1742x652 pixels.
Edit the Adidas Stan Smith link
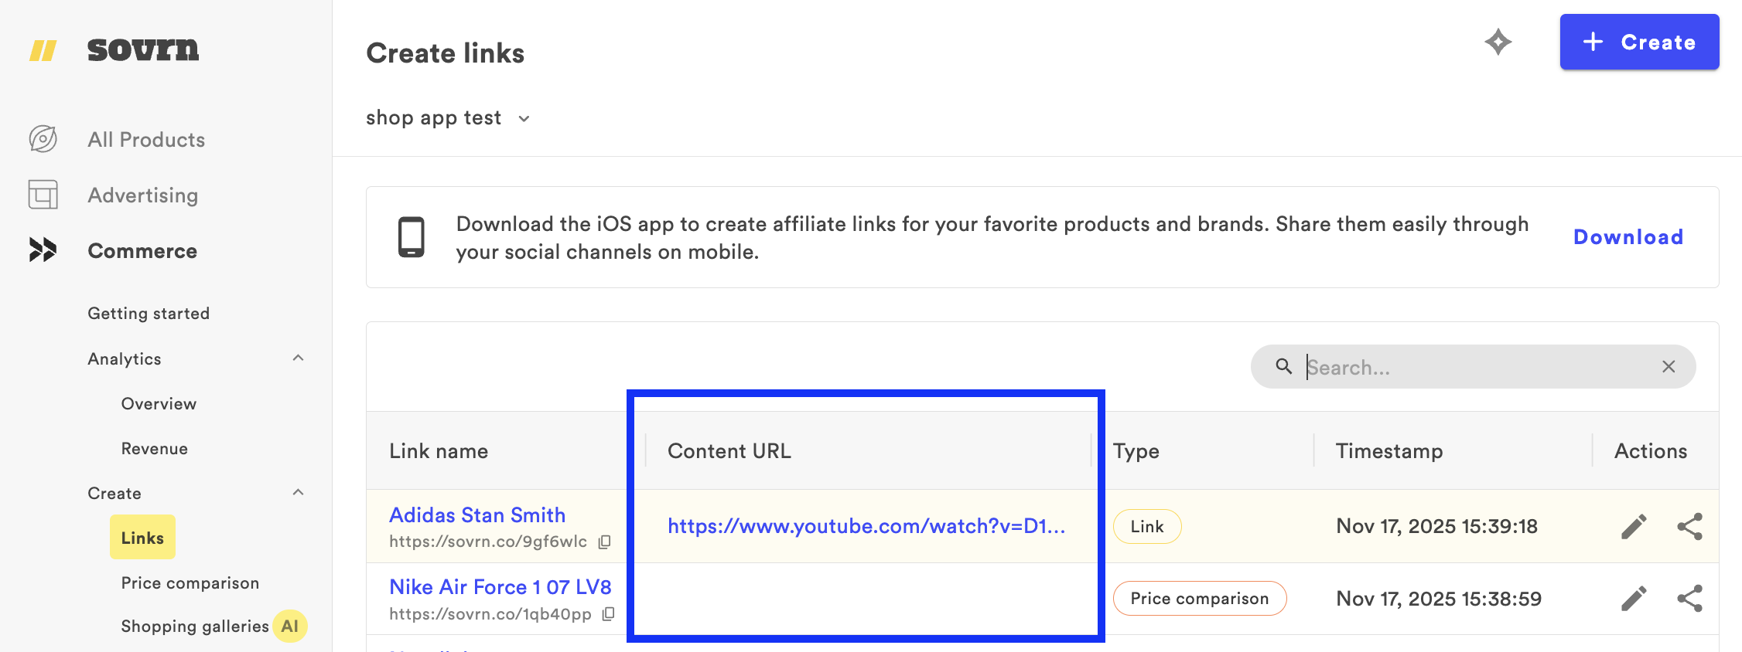coord(1634,526)
